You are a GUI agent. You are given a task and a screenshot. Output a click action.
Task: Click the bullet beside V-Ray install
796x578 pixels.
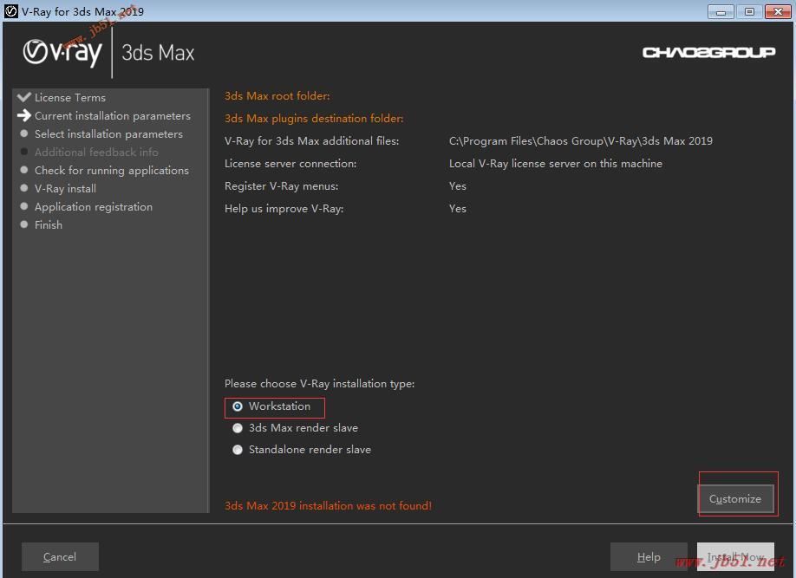(x=24, y=188)
